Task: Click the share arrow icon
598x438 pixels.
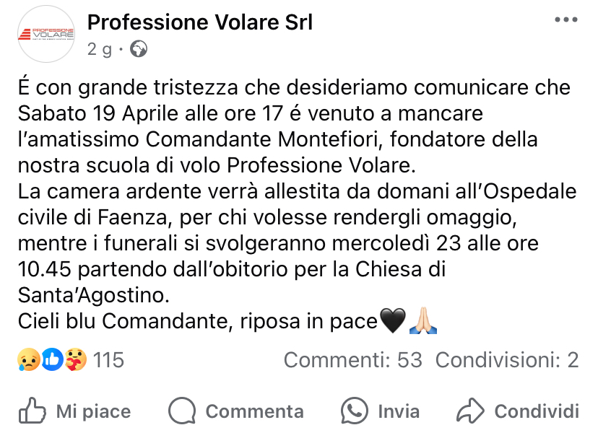Action: [x=470, y=411]
